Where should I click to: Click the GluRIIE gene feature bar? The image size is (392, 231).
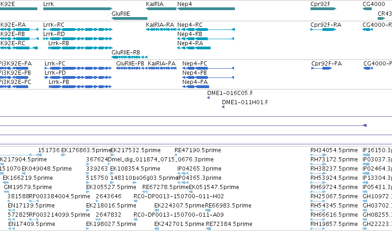click(x=129, y=18)
